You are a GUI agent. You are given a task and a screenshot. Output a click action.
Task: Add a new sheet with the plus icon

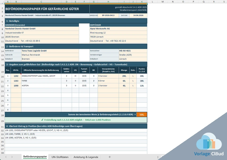[109, 157]
